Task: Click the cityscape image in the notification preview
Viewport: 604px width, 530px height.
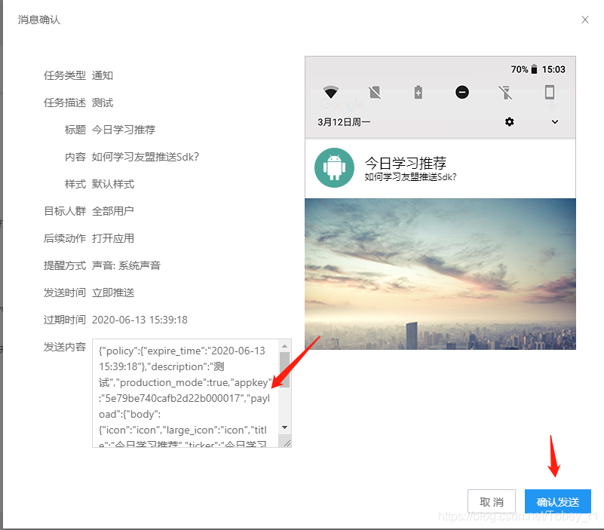Action: [x=440, y=271]
